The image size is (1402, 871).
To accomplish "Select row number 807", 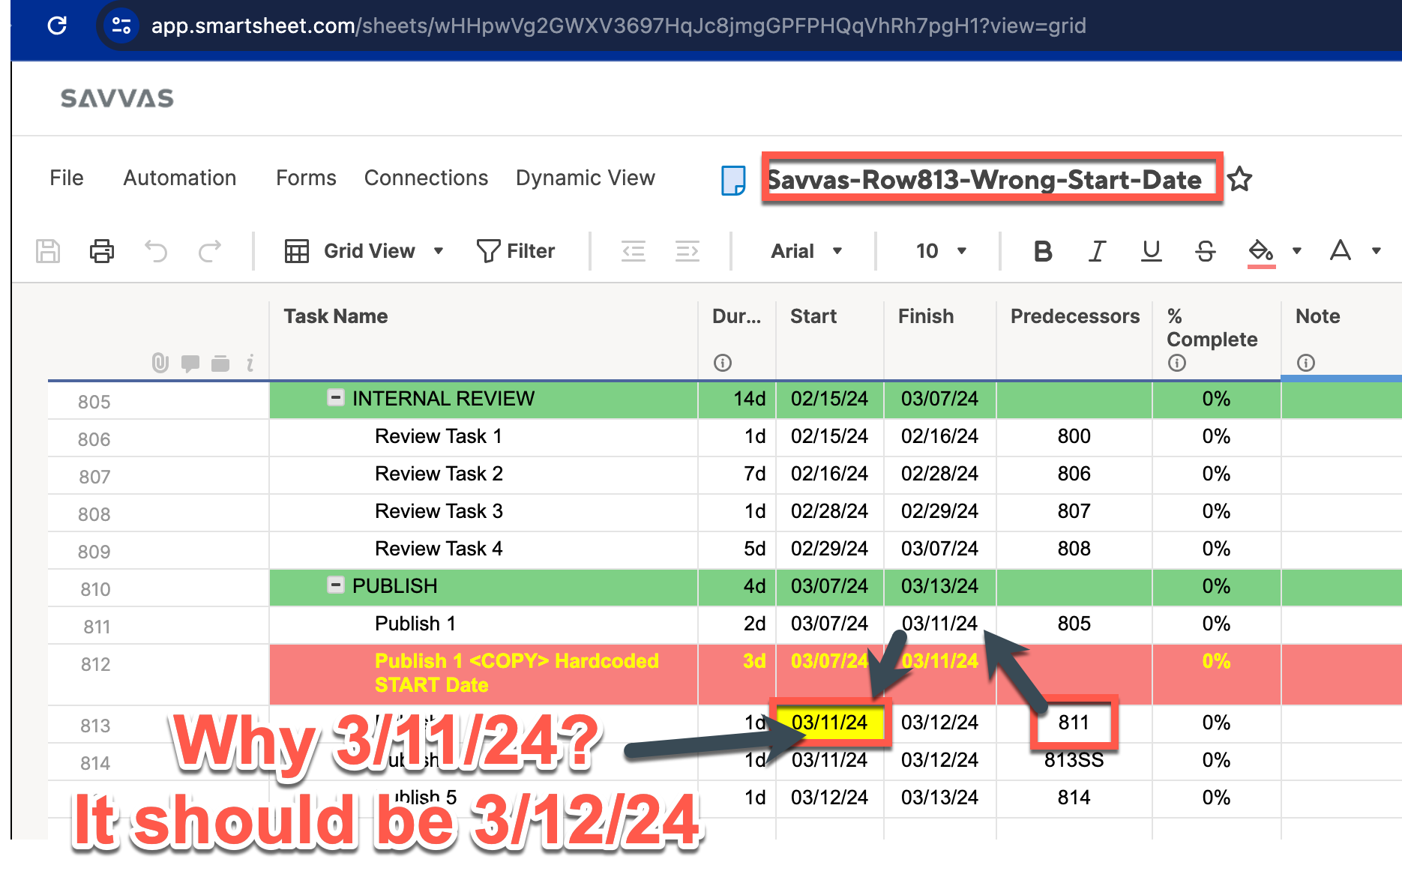I will (x=94, y=477).
